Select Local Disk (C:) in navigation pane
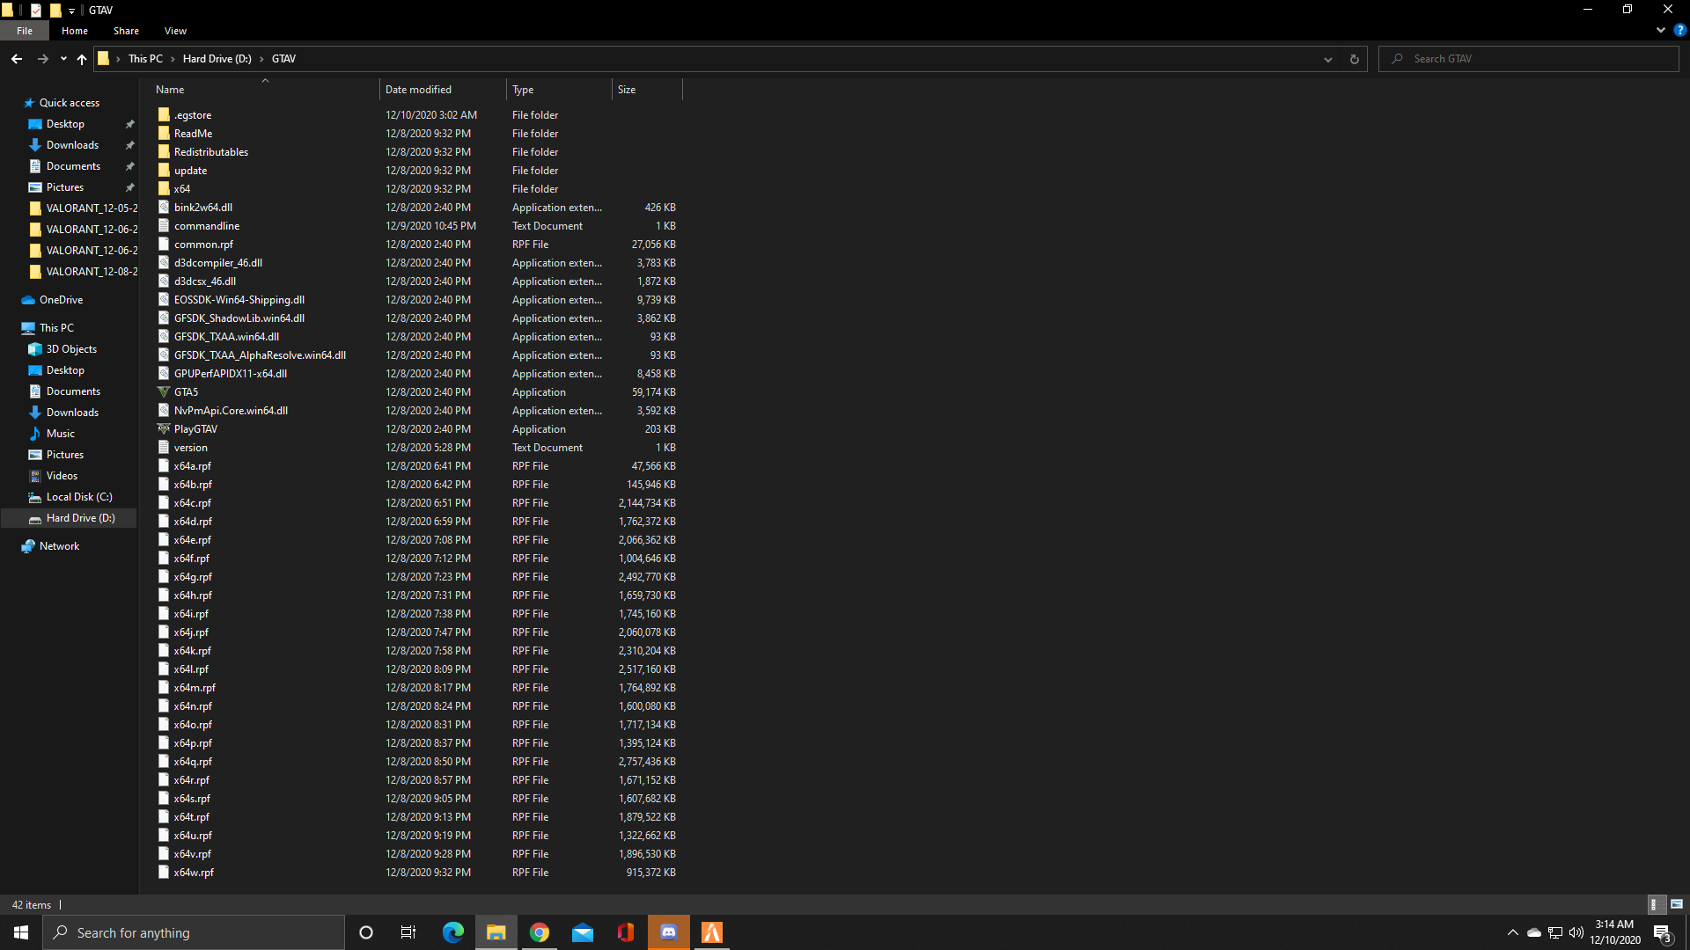Image resolution: width=1690 pixels, height=950 pixels. click(x=79, y=497)
